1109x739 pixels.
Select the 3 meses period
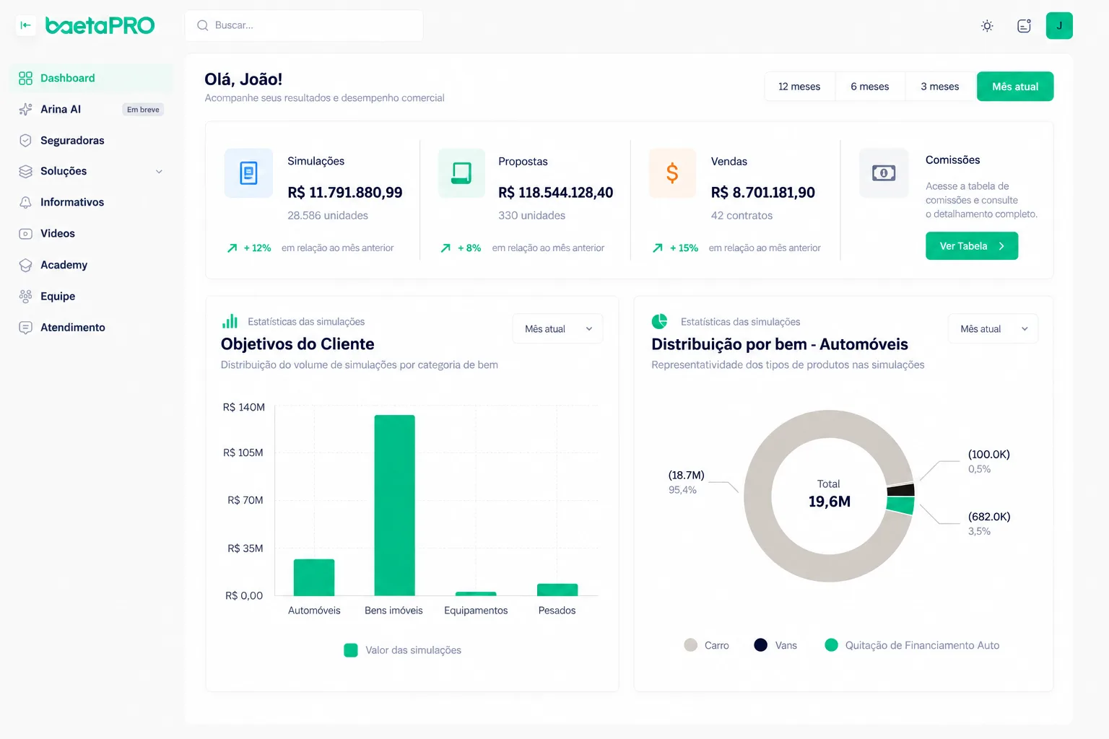coord(940,87)
